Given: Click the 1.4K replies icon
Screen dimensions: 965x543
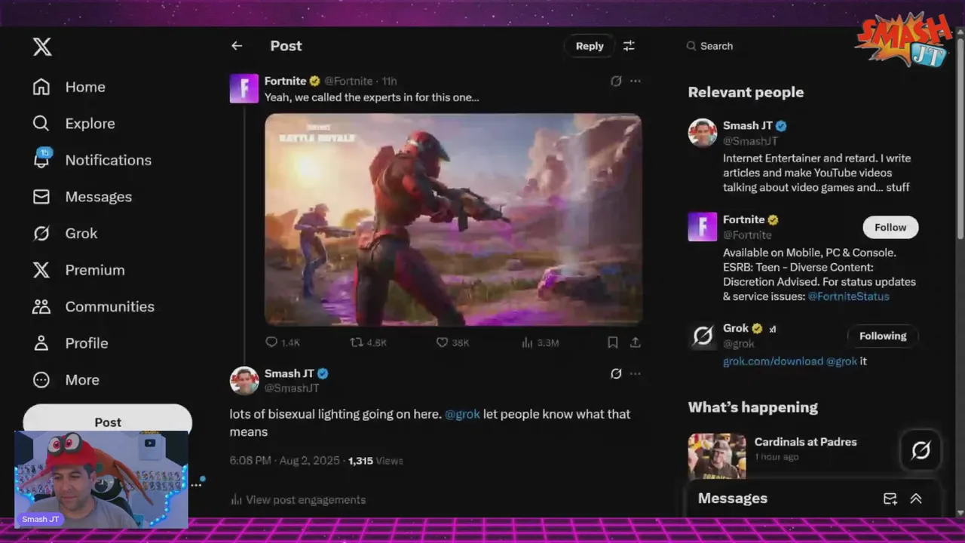Looking at the screenshot, I should pyautogui.click(x=271, y=342).
